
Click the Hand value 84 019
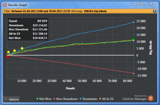42,21
